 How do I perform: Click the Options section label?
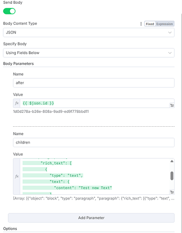(10, 229)
